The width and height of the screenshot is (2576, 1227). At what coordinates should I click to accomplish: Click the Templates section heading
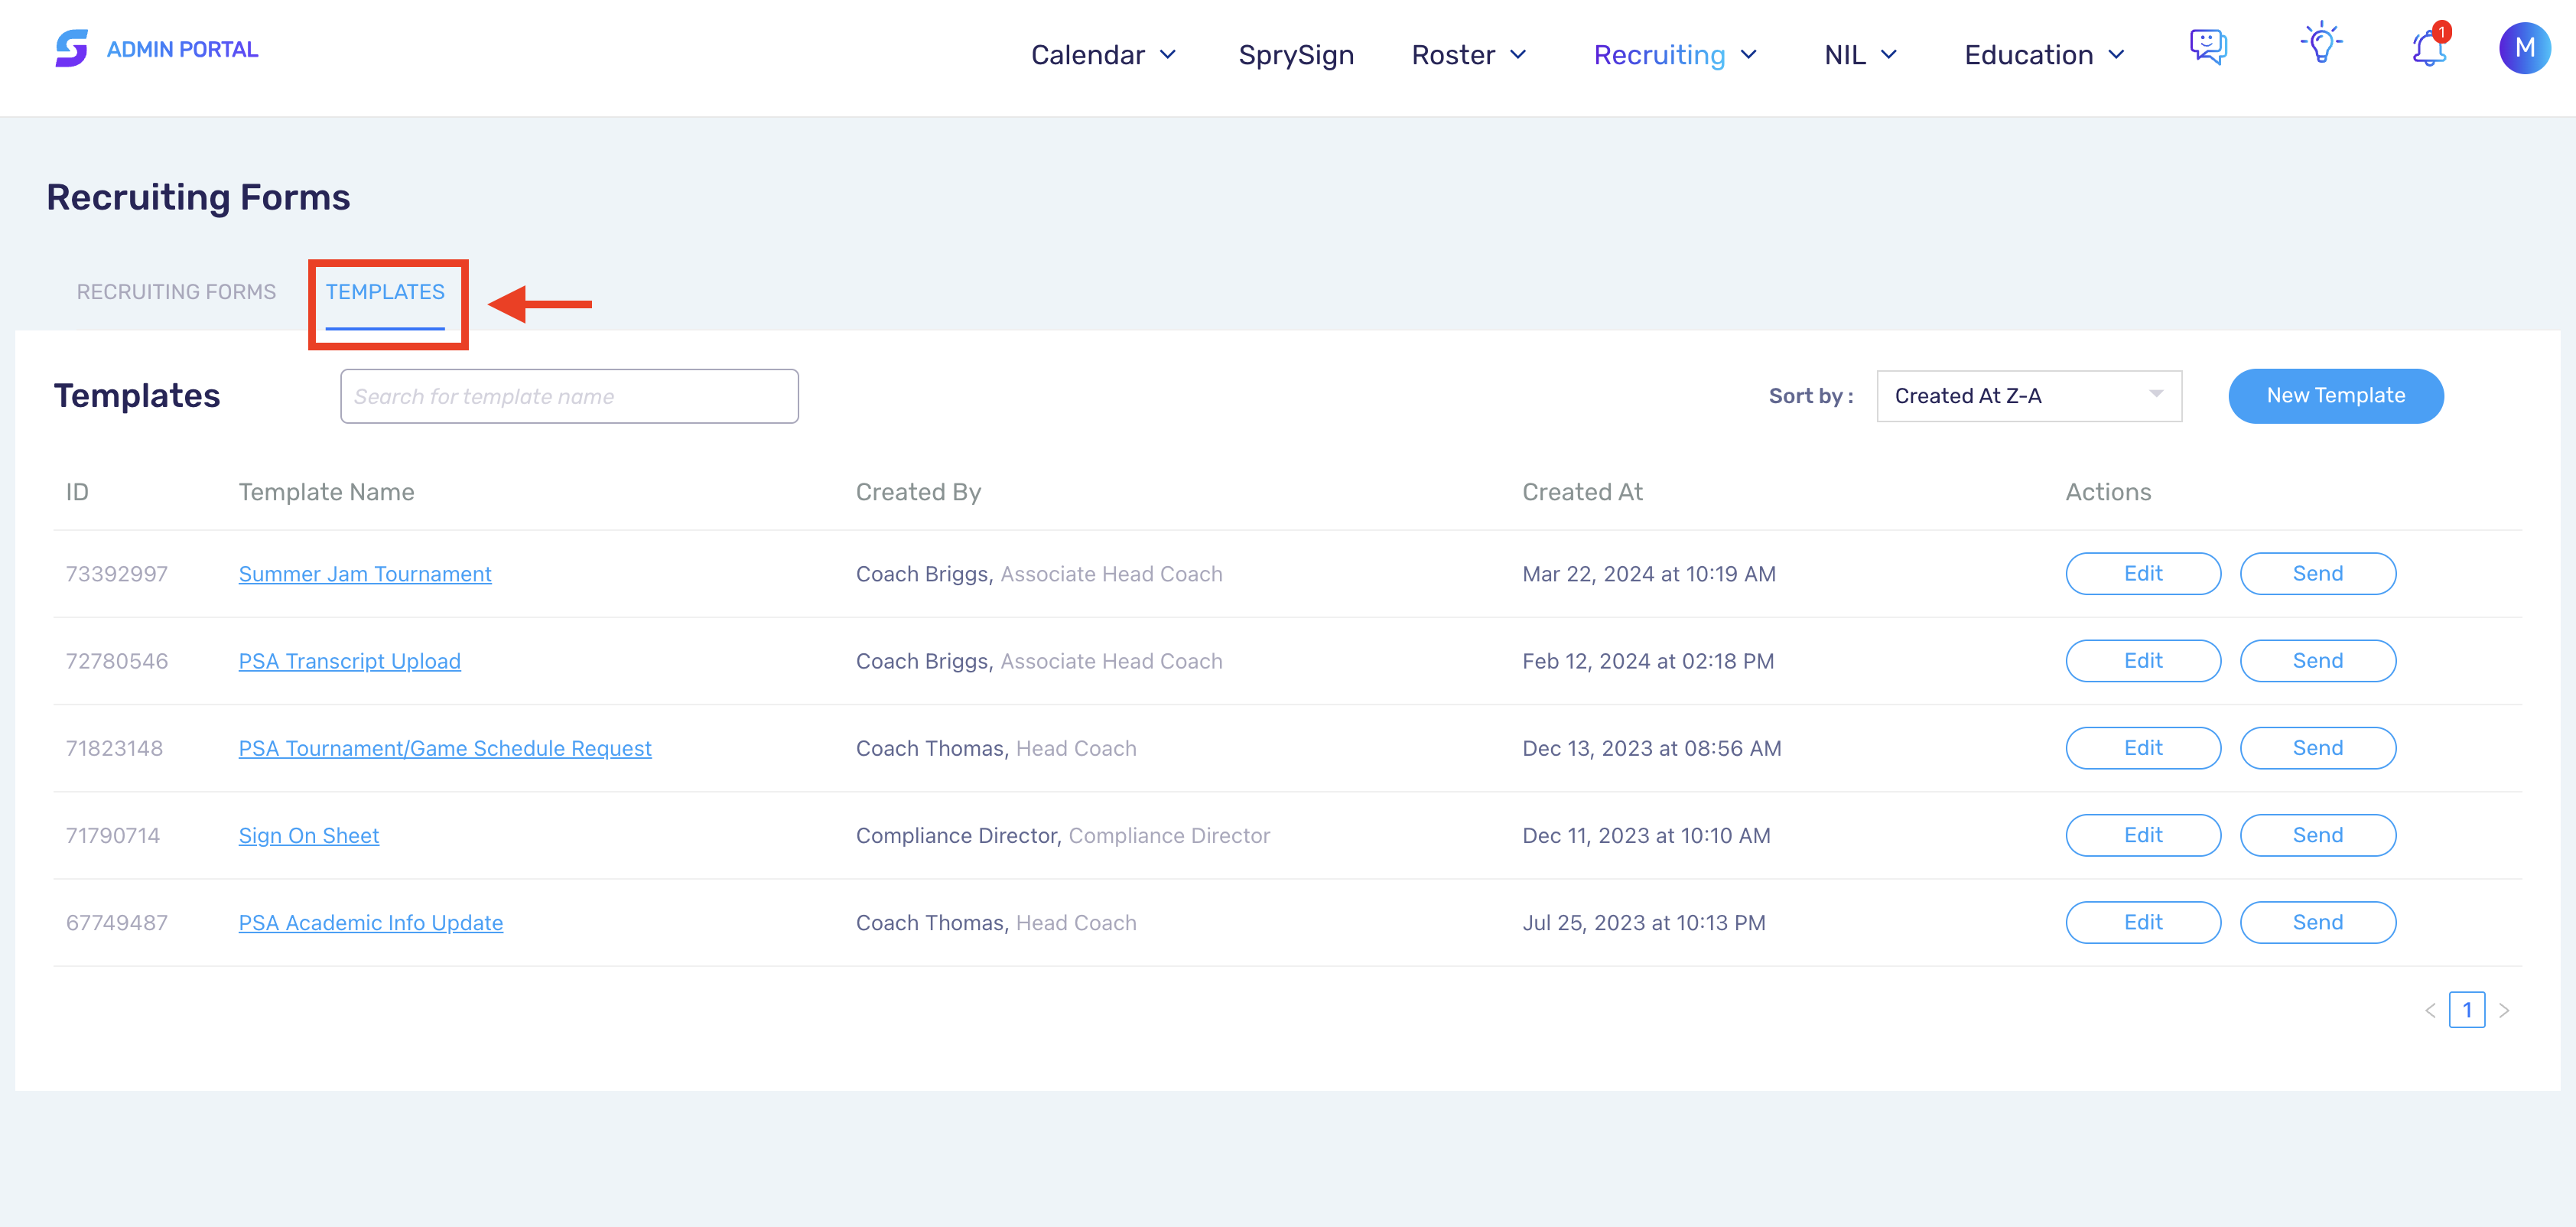tap(137, 395)
